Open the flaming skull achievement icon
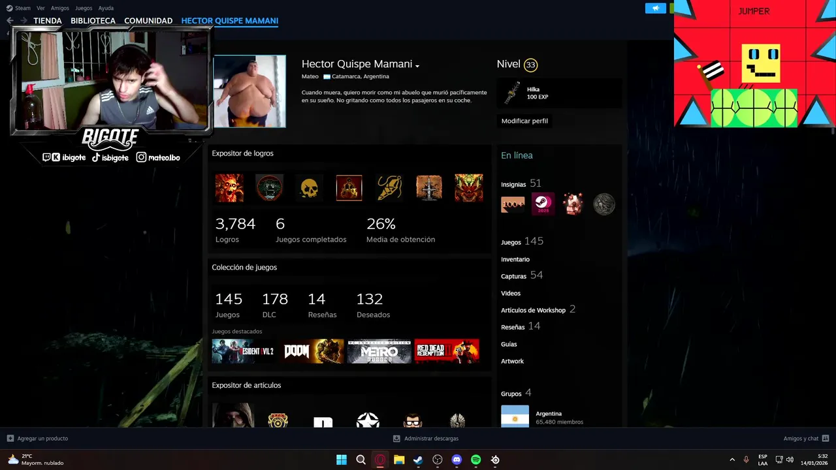 tap(229, 188)
